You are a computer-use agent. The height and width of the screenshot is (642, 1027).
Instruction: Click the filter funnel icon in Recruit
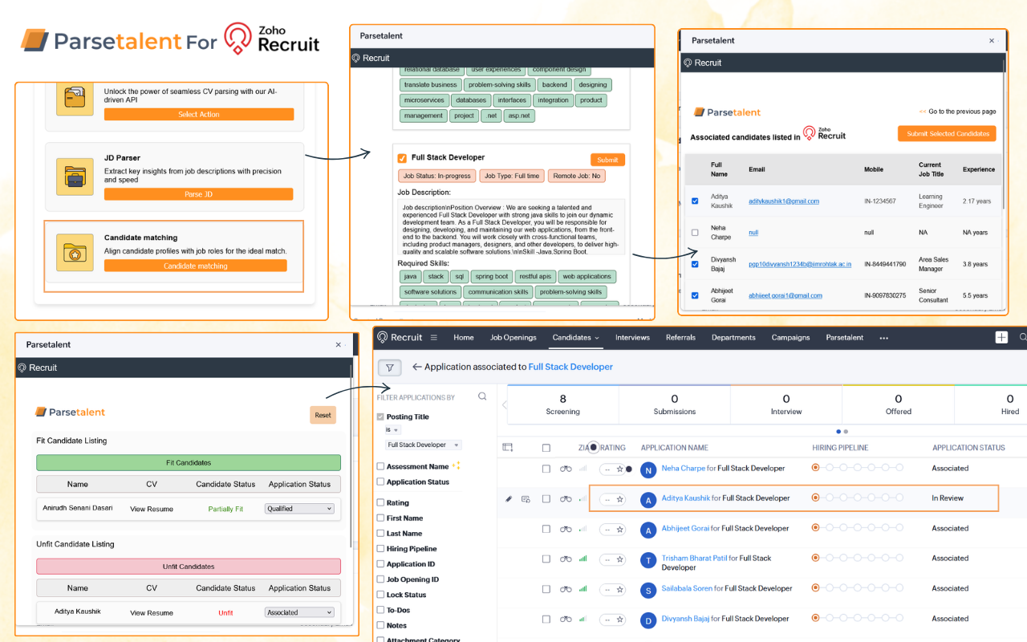389,368
